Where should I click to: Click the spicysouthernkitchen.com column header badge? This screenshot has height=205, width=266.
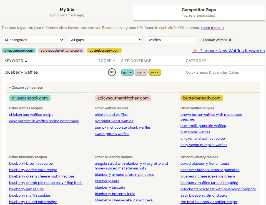[123, 98]
